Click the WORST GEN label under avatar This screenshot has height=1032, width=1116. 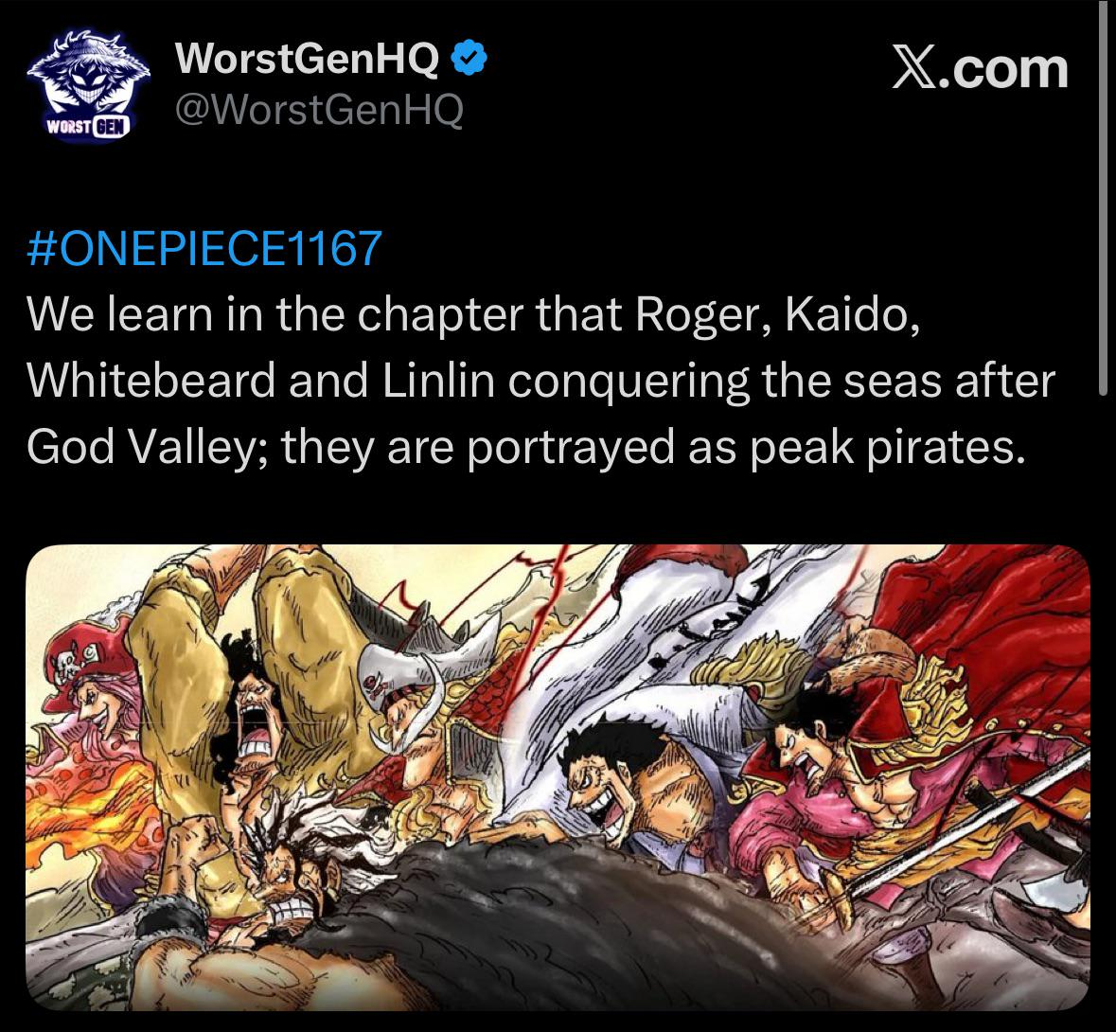pyautogui.click(x=88, y=128)
